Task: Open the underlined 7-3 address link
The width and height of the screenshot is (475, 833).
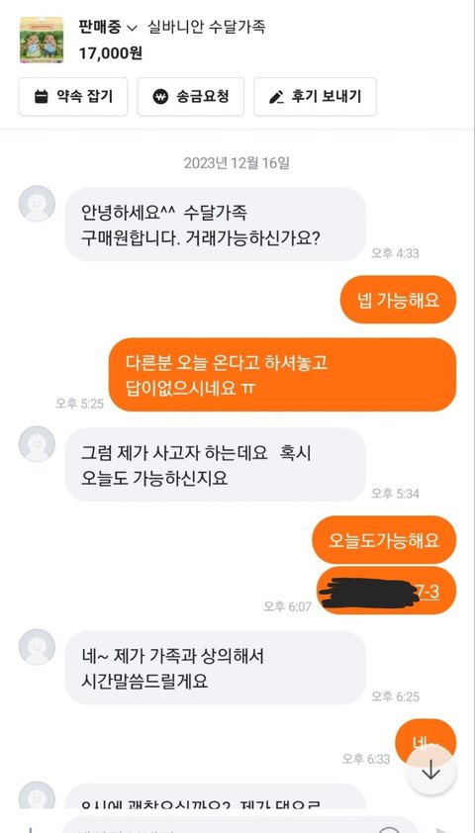Action: 429,592
